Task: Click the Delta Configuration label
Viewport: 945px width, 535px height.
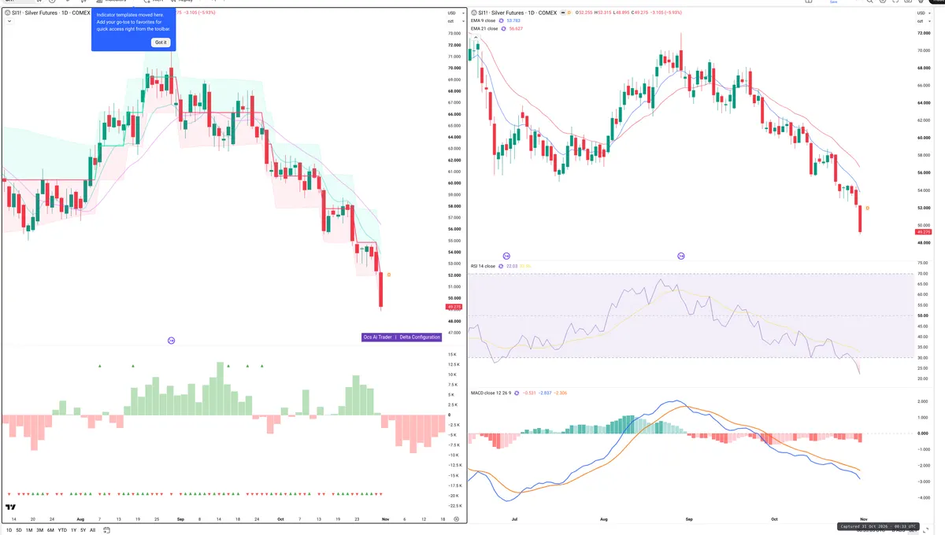Action: (x=420, y=337)
